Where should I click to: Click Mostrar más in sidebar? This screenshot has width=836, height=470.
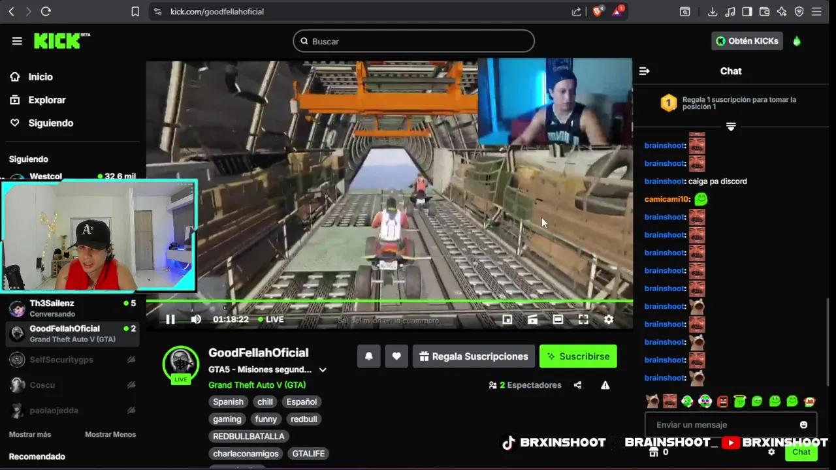coord(29,435)
